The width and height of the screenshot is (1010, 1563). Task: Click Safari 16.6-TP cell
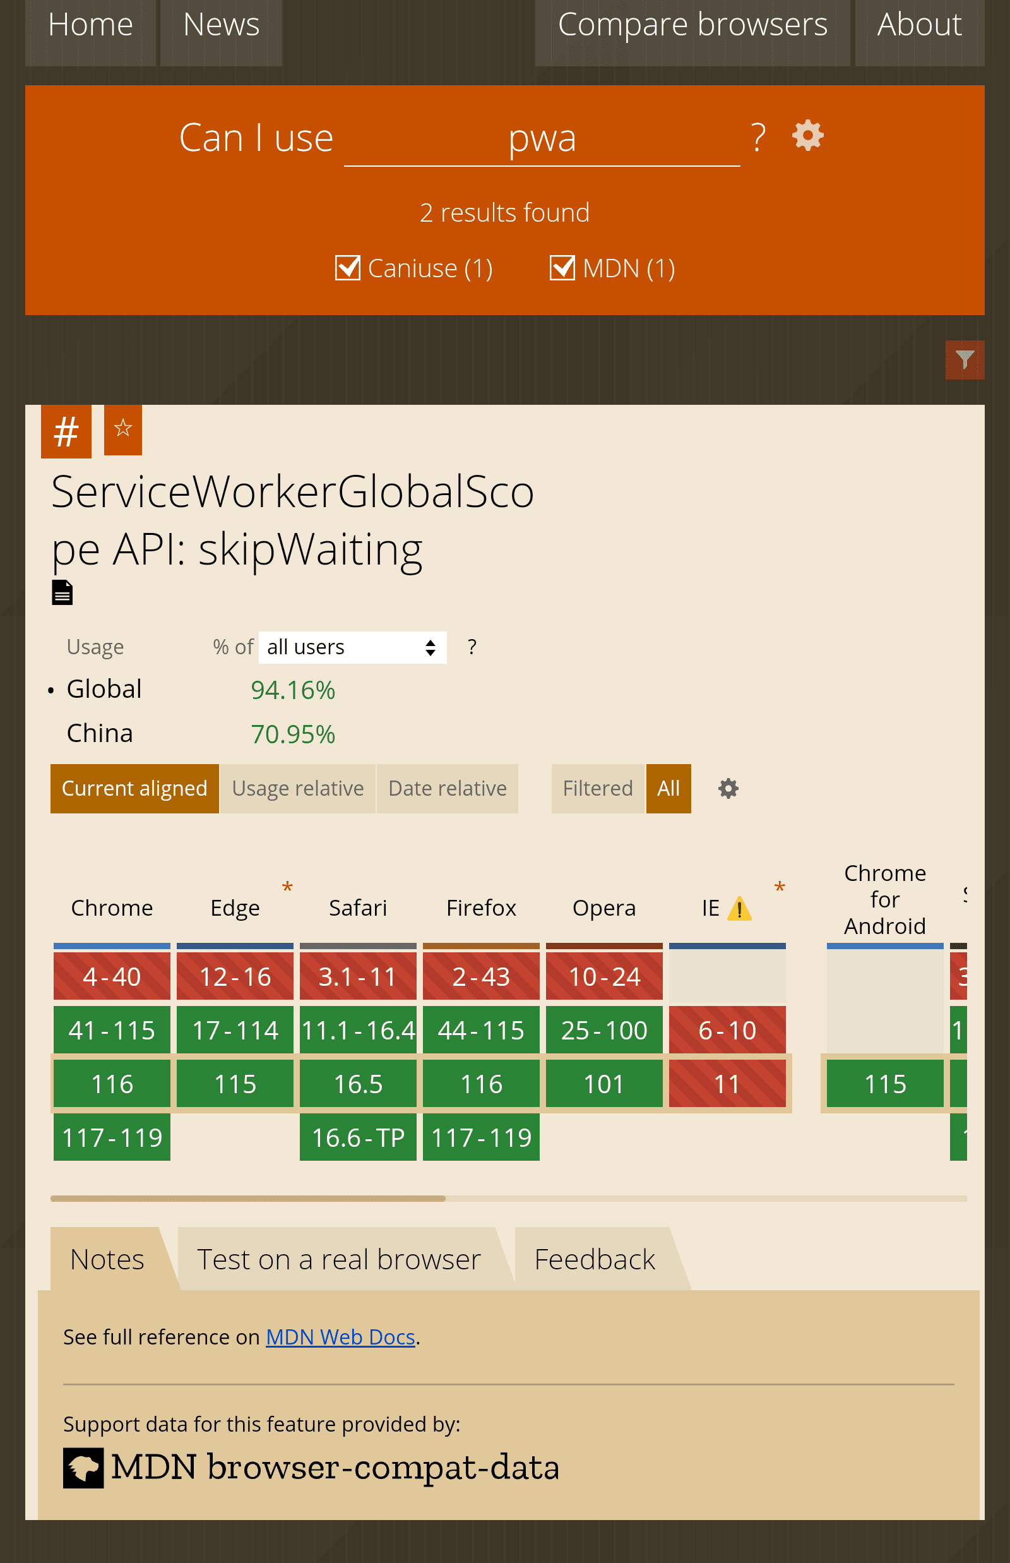(x=358, y=1137)
